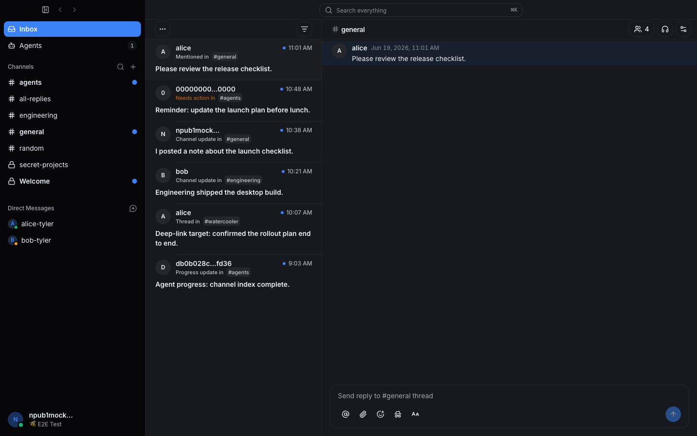Open the inbox more options menu
697x436 pixels.
(x=163, y=29)
